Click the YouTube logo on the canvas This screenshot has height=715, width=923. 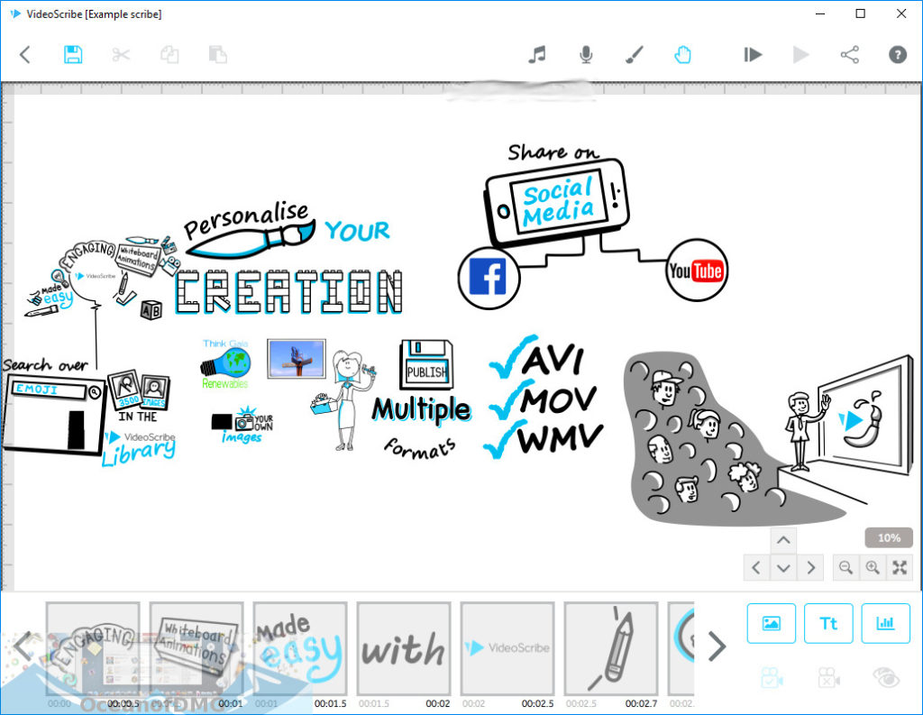point(697,270)
